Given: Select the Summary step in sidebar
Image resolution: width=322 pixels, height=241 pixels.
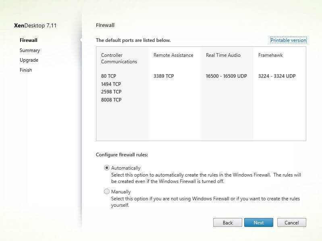Looking at the screenshot, I should point(30,50).
